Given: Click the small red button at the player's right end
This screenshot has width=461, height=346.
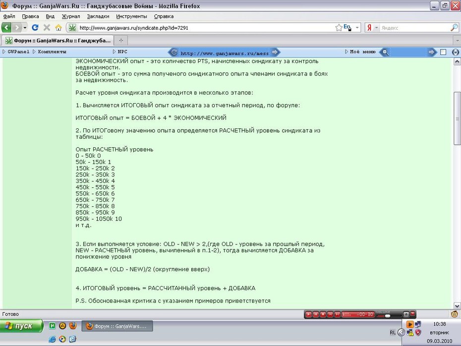Looking at the screenshot, I should pyautogui.click(x=412, y=314).
